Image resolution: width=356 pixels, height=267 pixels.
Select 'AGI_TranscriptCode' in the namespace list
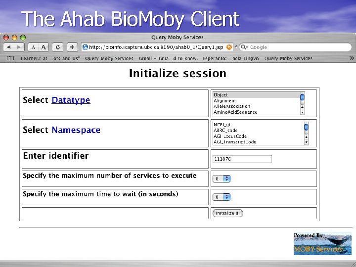(x=259, y=142)
